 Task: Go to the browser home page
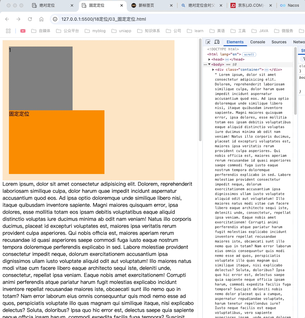[x=41, y=19]
